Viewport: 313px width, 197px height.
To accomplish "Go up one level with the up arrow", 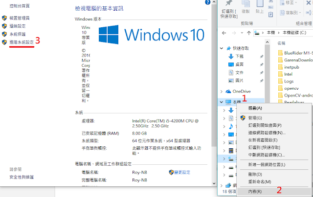I will point(249,33).
